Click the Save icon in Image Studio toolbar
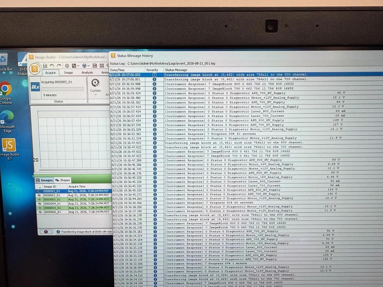This screenshot has height=287, width=383. point(45,66)
